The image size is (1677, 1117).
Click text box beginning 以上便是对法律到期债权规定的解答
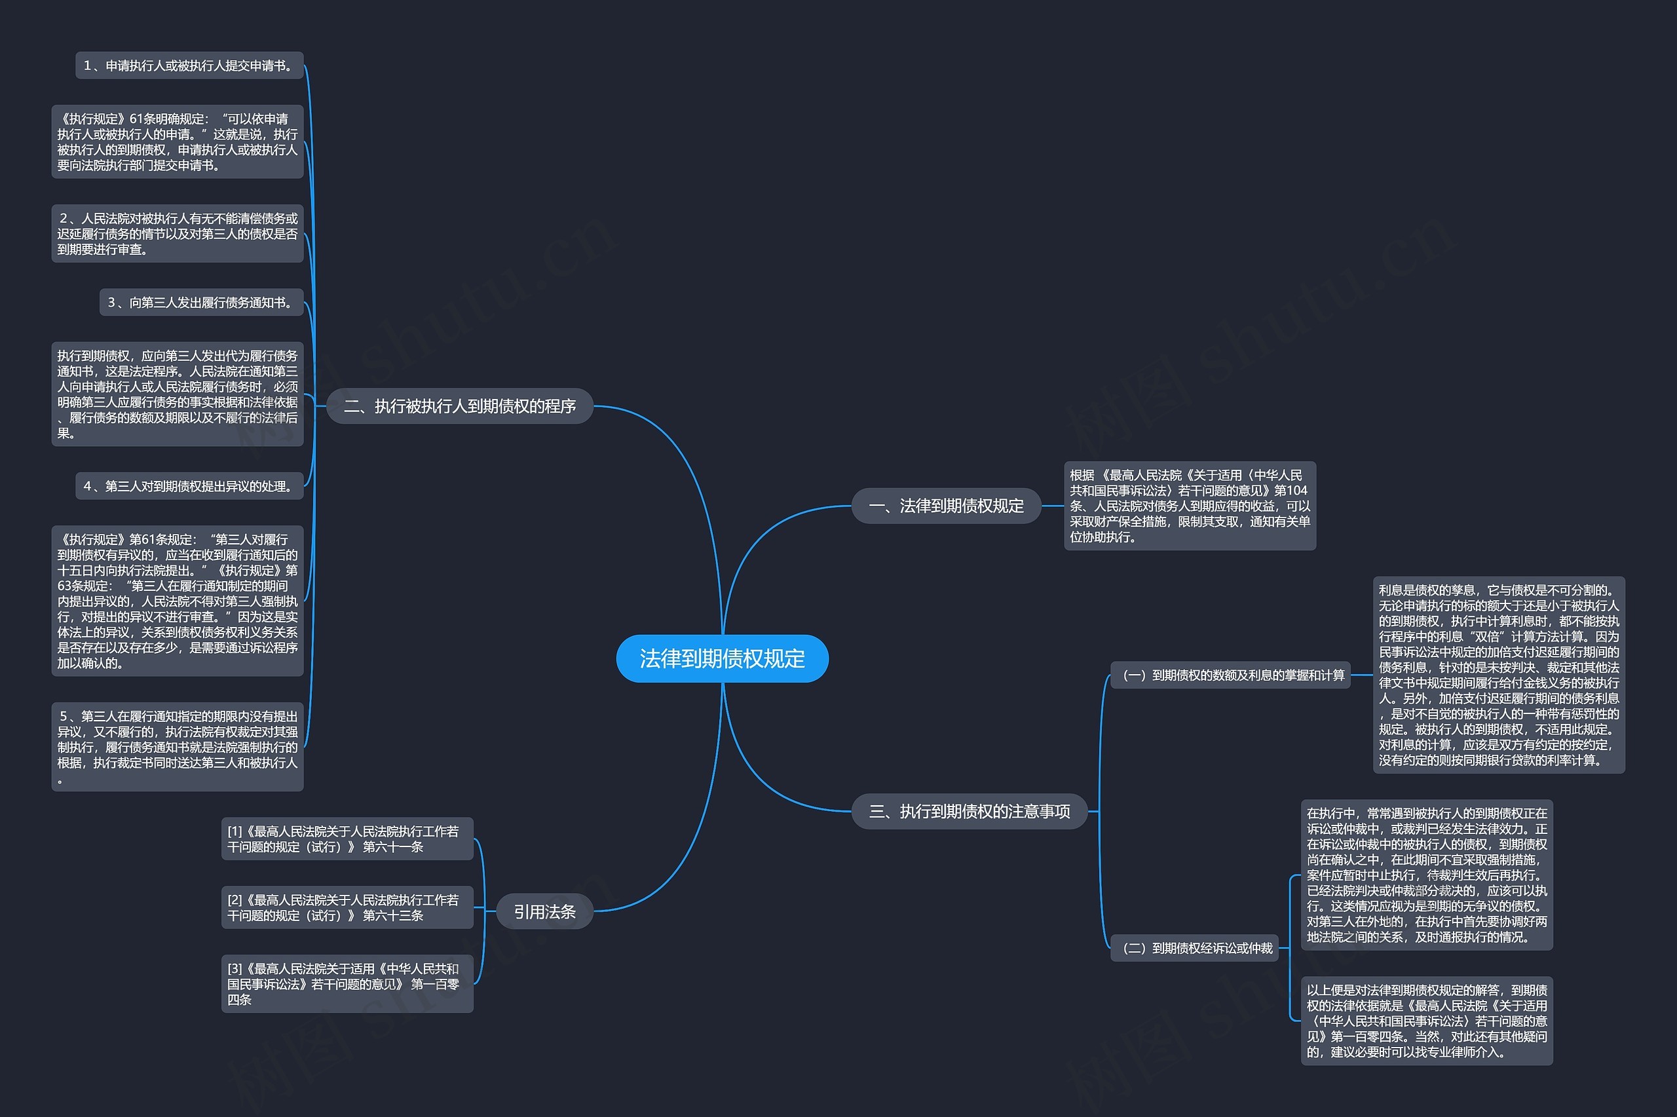[1426, 1020]
